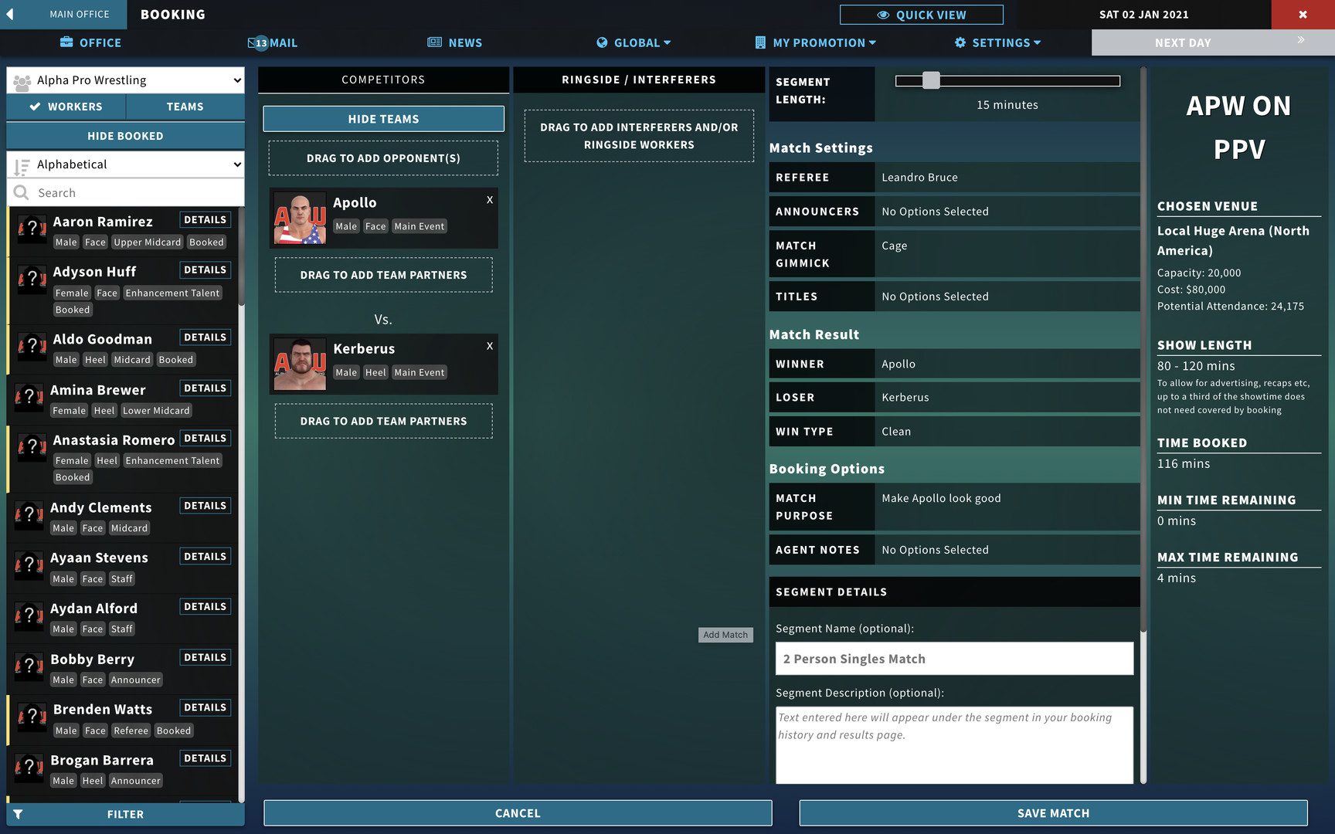Click the Filter icon at bottom left
Image resolution: width=1335 pixels, height=834 pixels.
[17, 813]
